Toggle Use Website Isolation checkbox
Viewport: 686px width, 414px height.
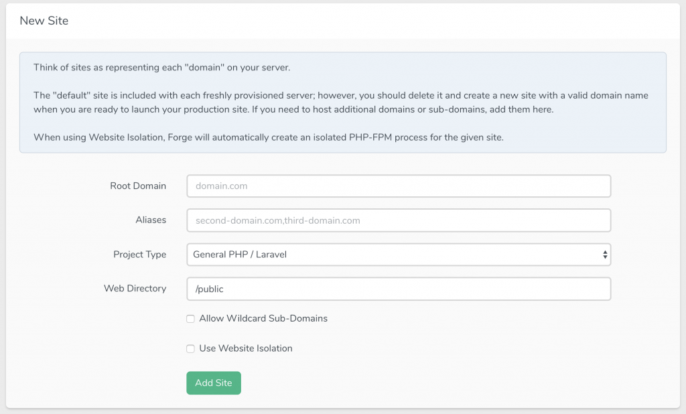[190, 349]
